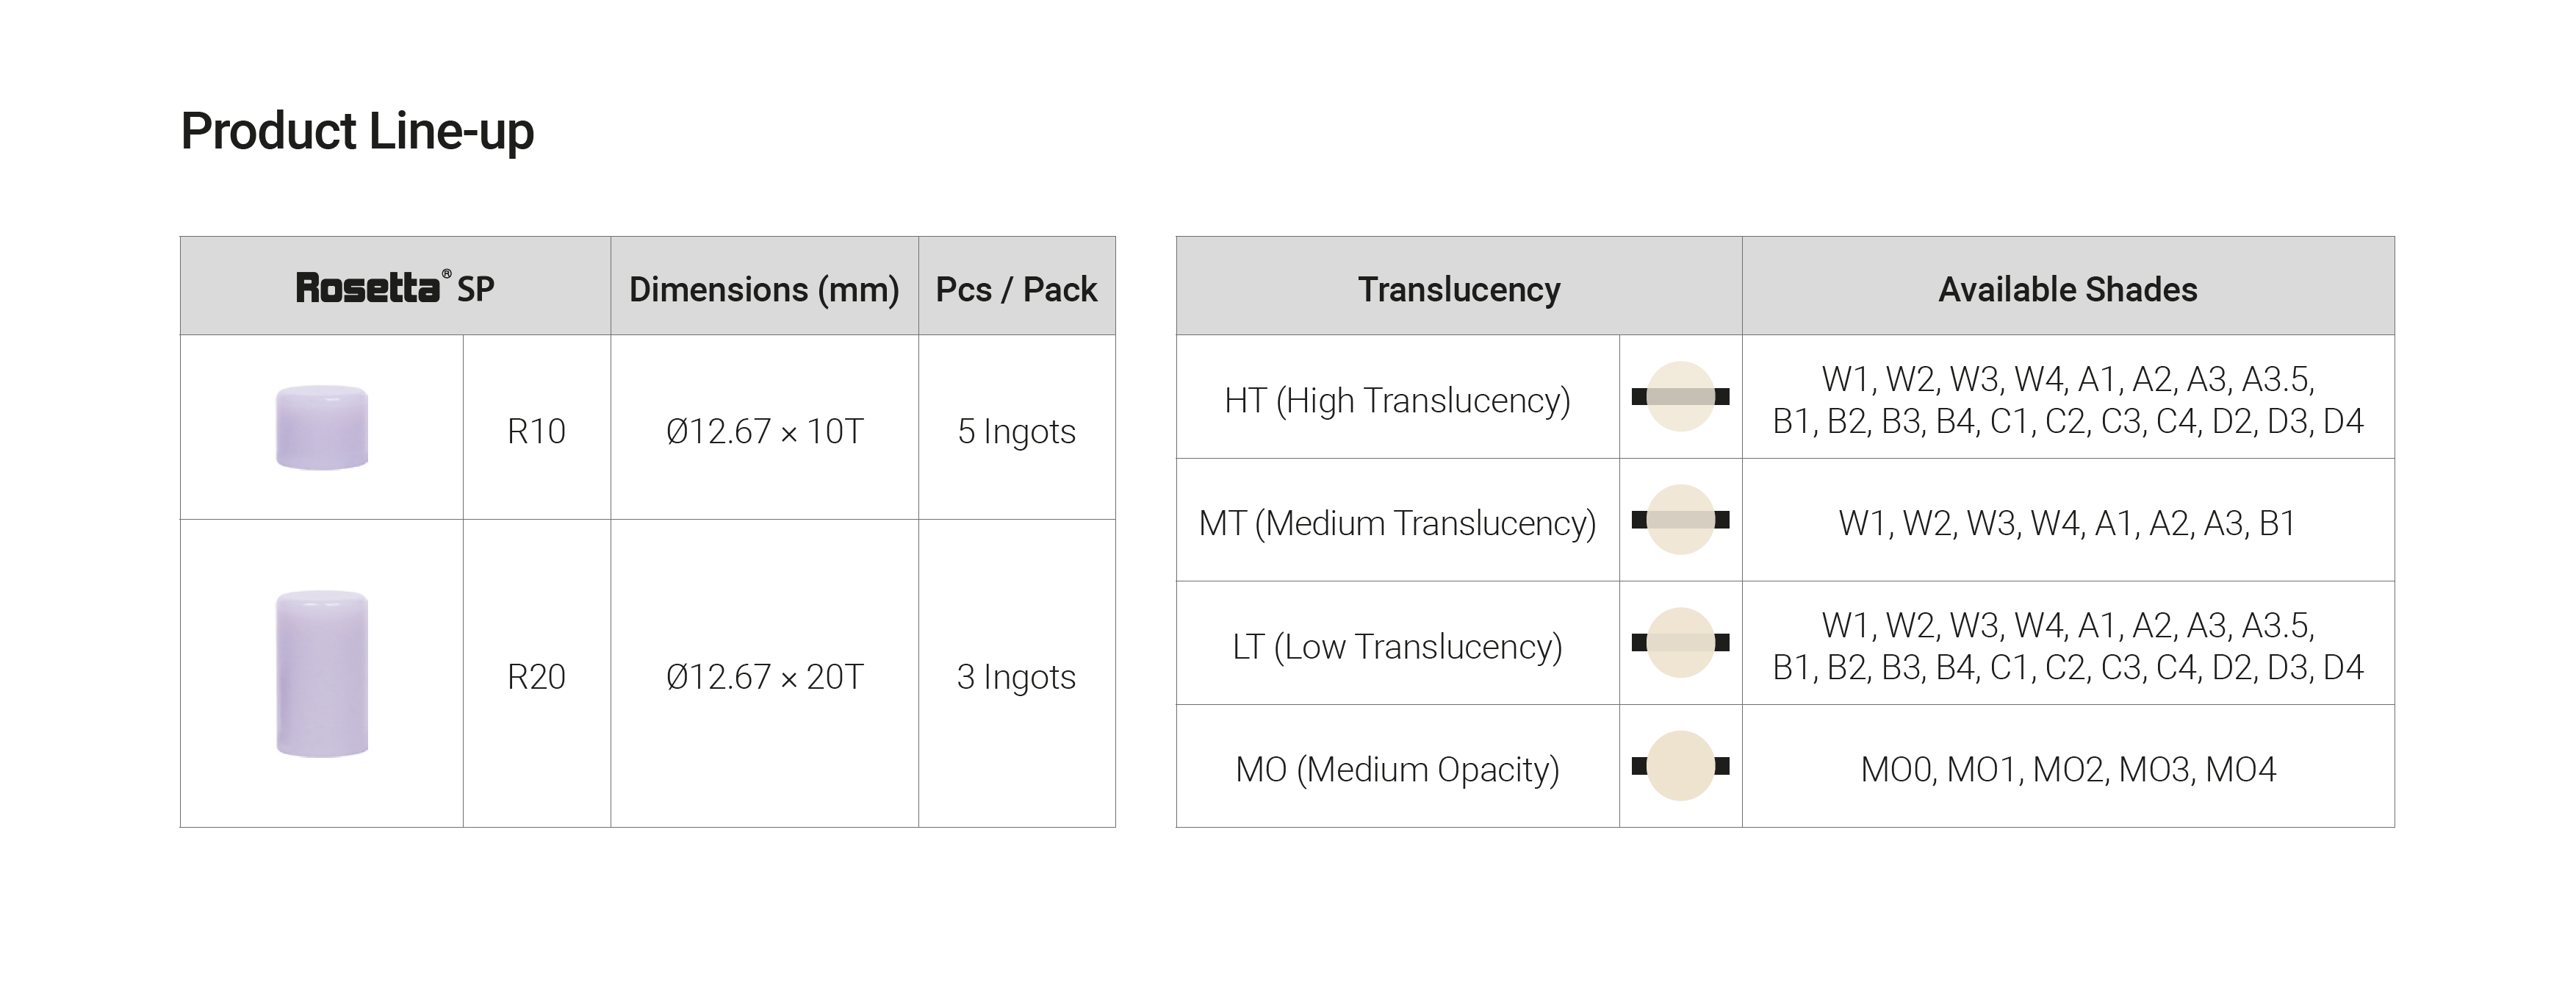Viewport: 2576px width, 985px height.
Task: Click the 3 Ingots cell
Action: [1016, 677]
